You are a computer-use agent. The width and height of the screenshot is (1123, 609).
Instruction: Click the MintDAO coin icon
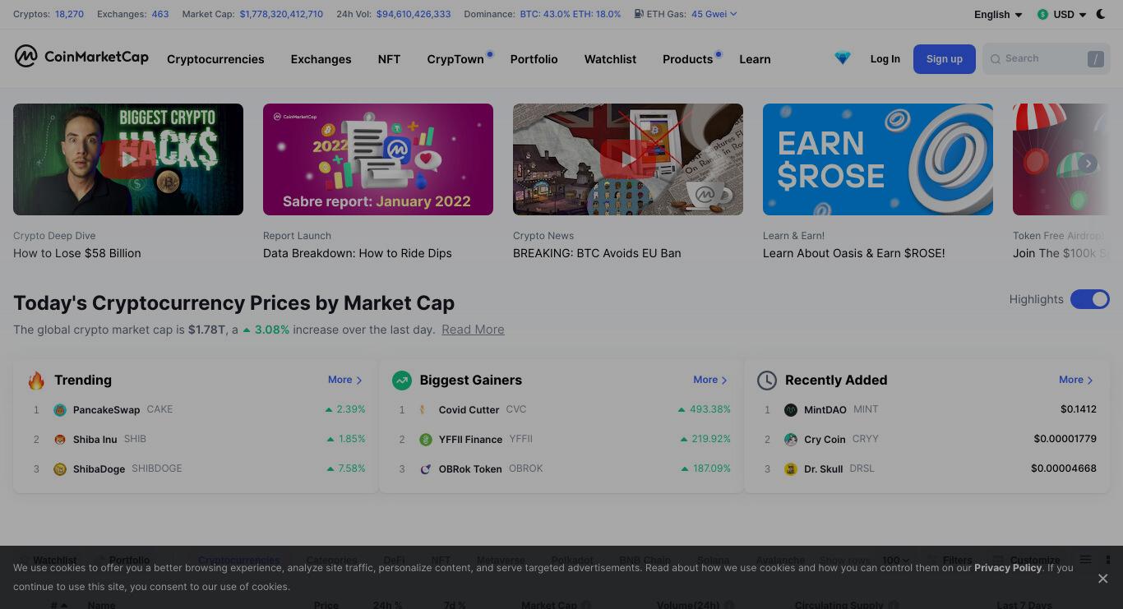(791, 410)
